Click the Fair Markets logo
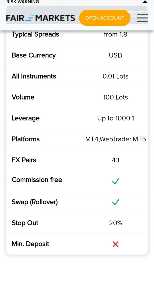The width and height of the screenshot is (154, 283). point(41,18)
